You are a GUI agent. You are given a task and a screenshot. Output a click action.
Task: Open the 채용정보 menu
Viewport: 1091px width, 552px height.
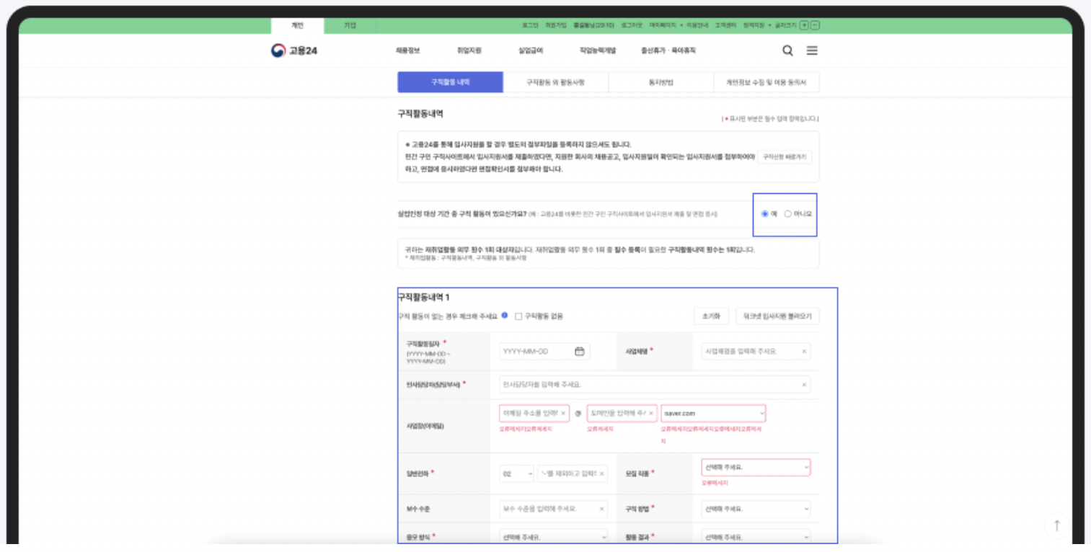pos(407,50)
